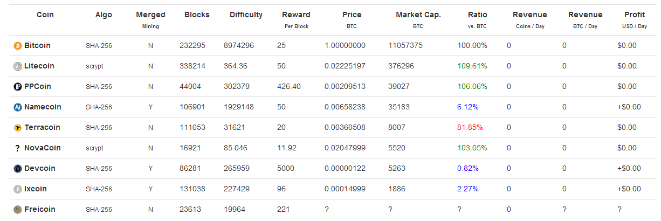The image size is (661, 221).
Task: Click the orange Bitcoin logo icon
Action: [17, 46]
